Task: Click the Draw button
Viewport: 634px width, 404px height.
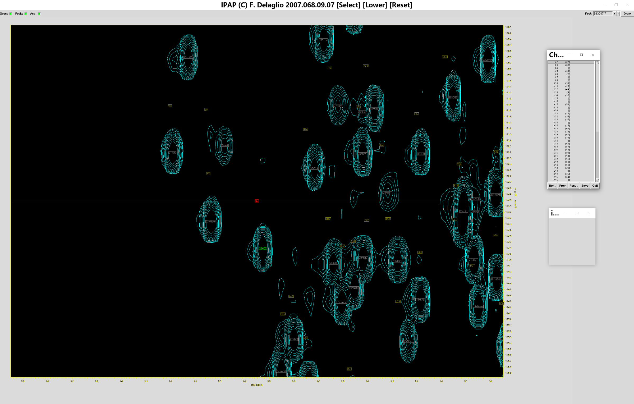Action: 627,13
